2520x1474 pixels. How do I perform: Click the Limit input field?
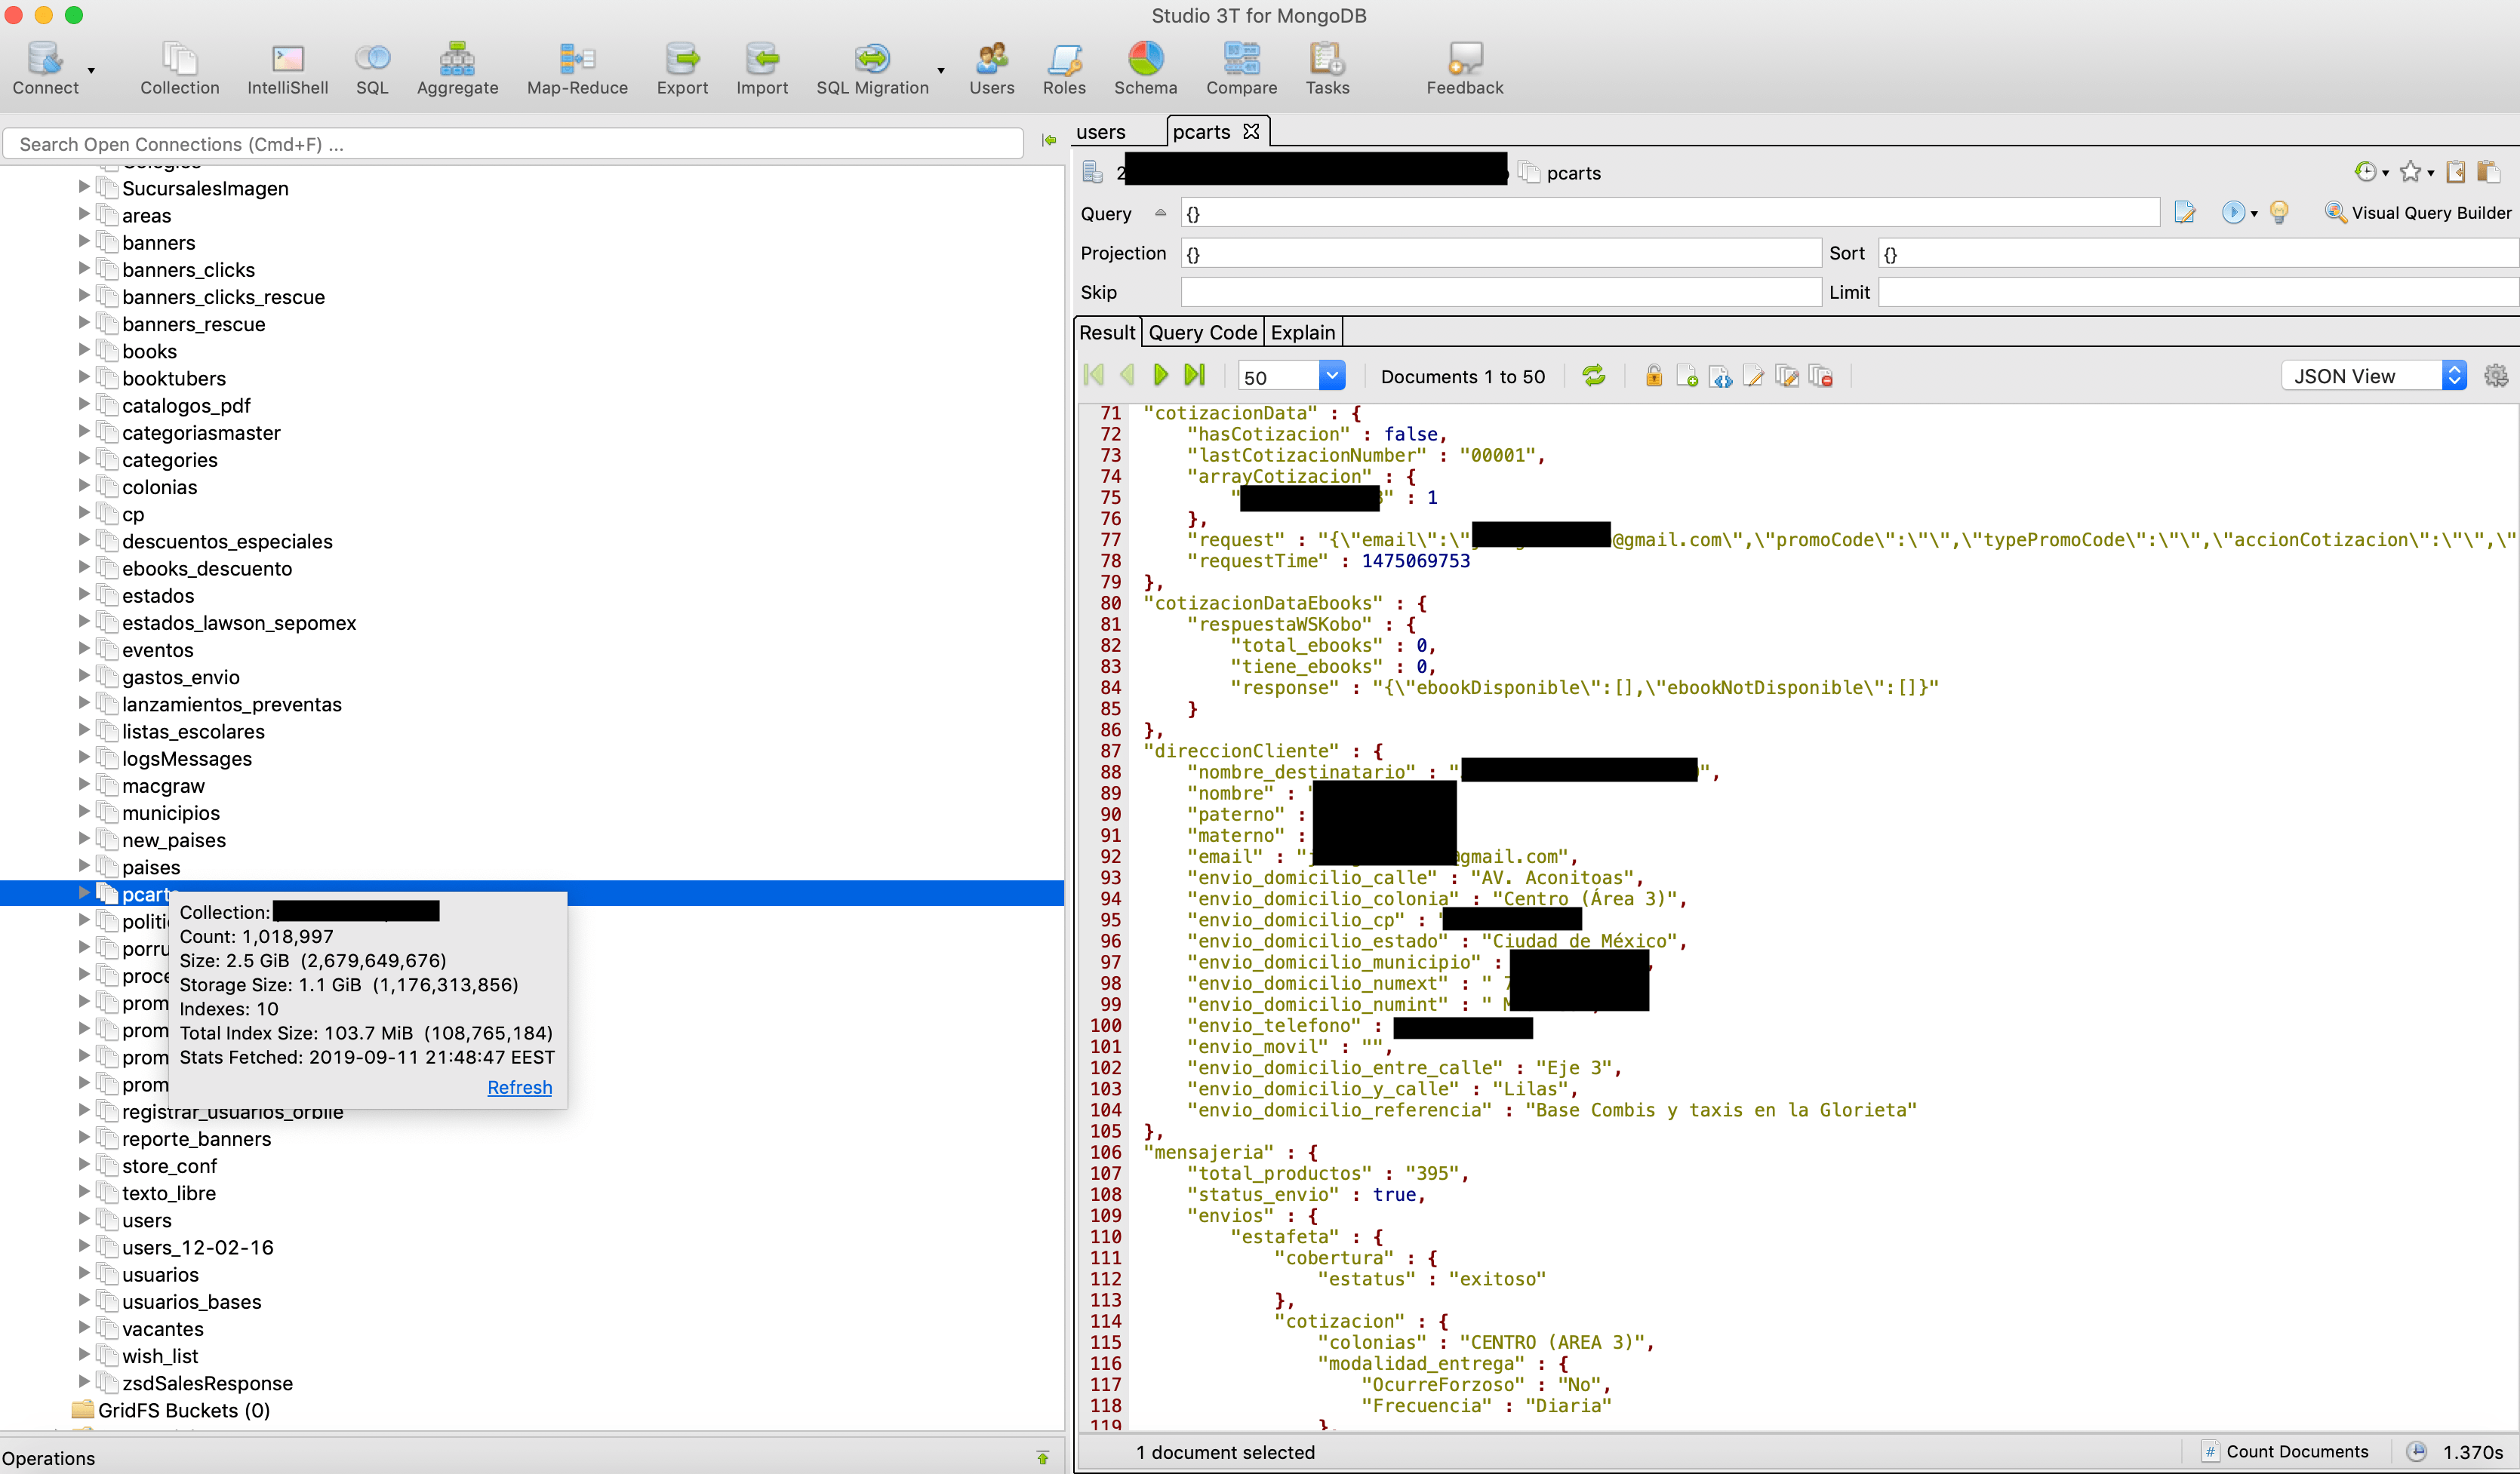2198,292
